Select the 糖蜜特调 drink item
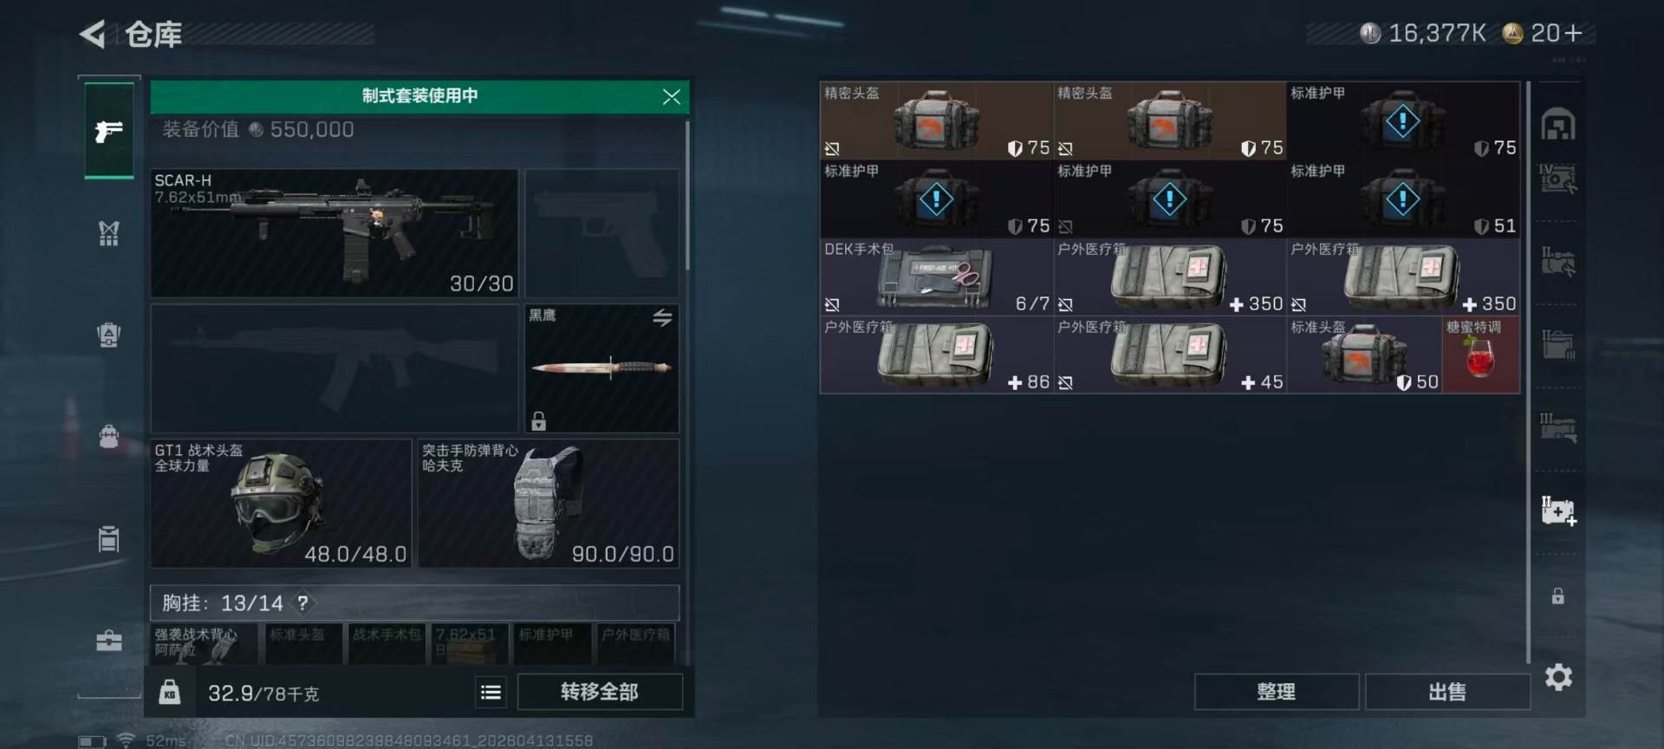 (x=1480, y=355)
